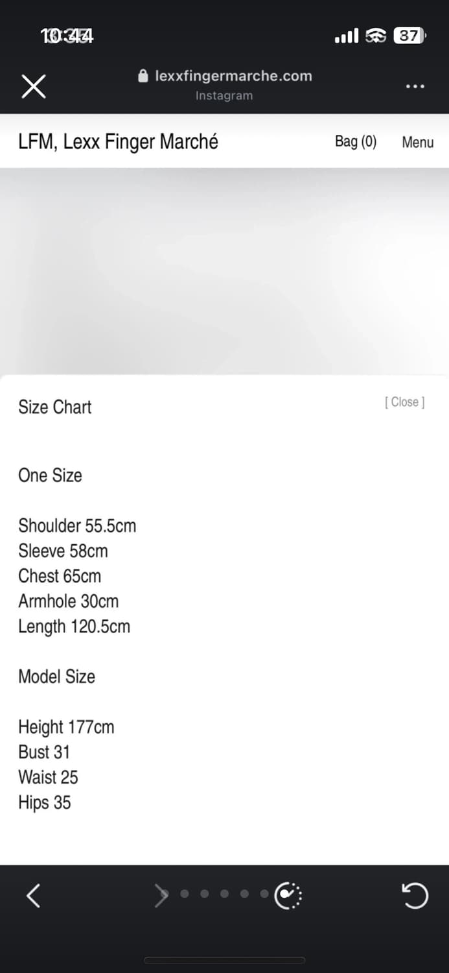Open the three-dot browser options menu

[x=415, y=86]
